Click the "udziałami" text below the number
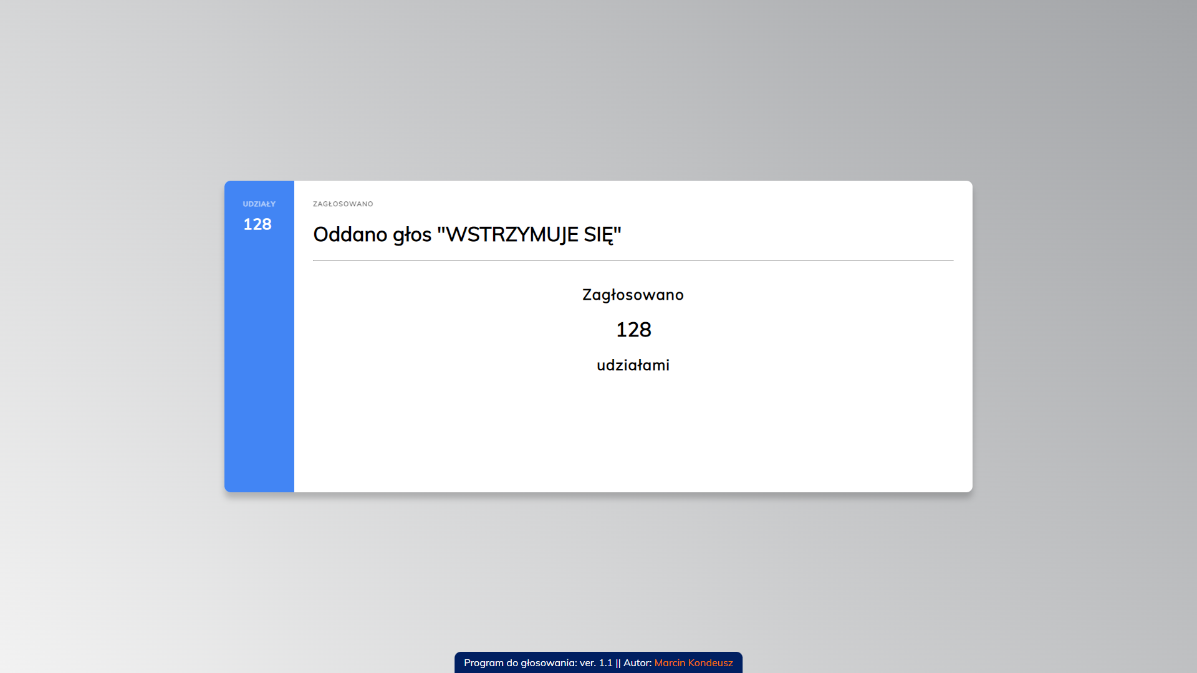This screenshot has height=673, width=1197. (633, 365)
